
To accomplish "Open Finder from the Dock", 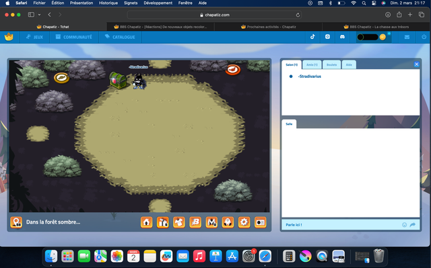I will [x=51, y=257].
